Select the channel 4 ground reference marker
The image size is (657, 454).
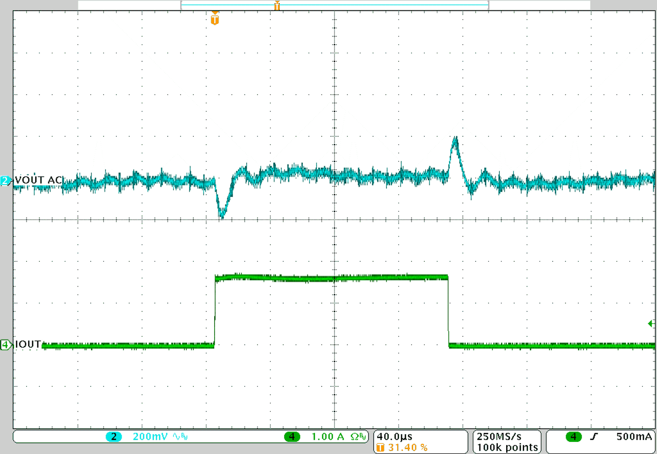(5, 345)
